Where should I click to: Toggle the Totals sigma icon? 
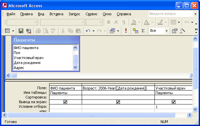(x=143, y=31)
